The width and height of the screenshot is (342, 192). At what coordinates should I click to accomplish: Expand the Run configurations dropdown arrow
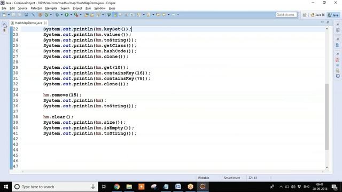[x=71, y=15]
